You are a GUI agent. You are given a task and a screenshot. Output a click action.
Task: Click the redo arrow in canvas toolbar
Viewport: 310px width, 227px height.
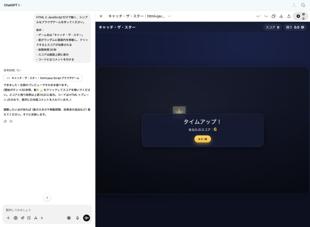pyautogui.click(x=266, y=16)
